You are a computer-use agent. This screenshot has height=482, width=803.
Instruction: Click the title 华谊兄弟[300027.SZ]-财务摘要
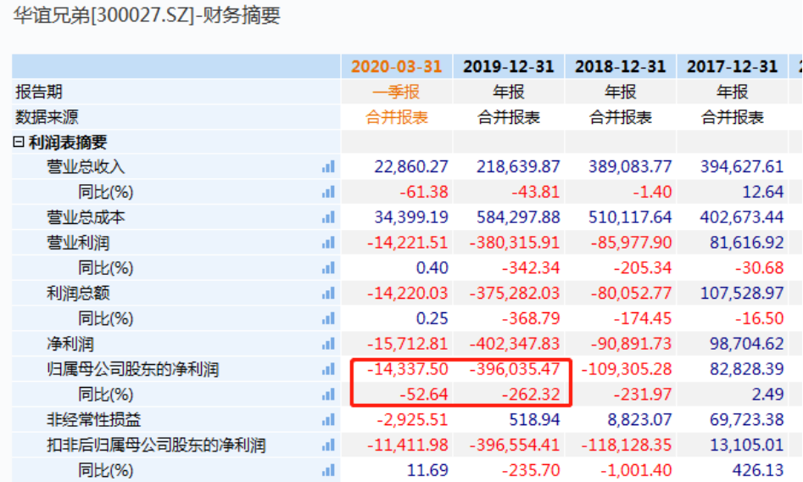(147, 15)
